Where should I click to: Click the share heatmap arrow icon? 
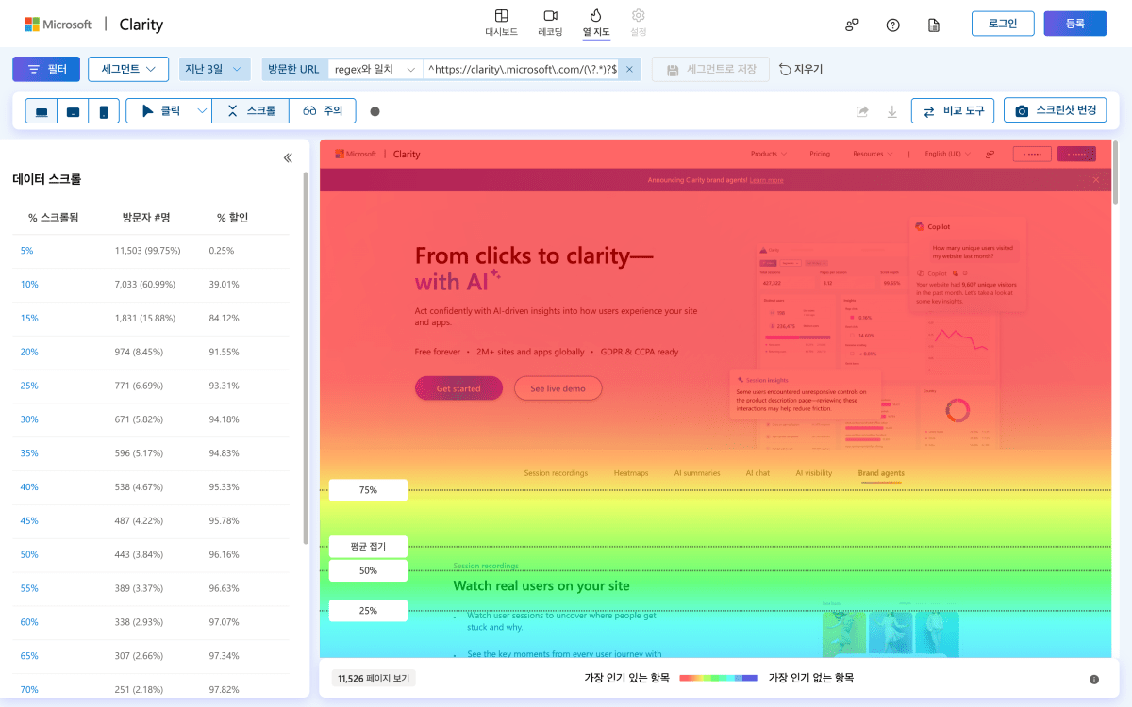pos(862,111)
